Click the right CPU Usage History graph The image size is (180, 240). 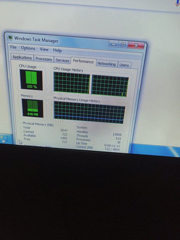(110, 86)
